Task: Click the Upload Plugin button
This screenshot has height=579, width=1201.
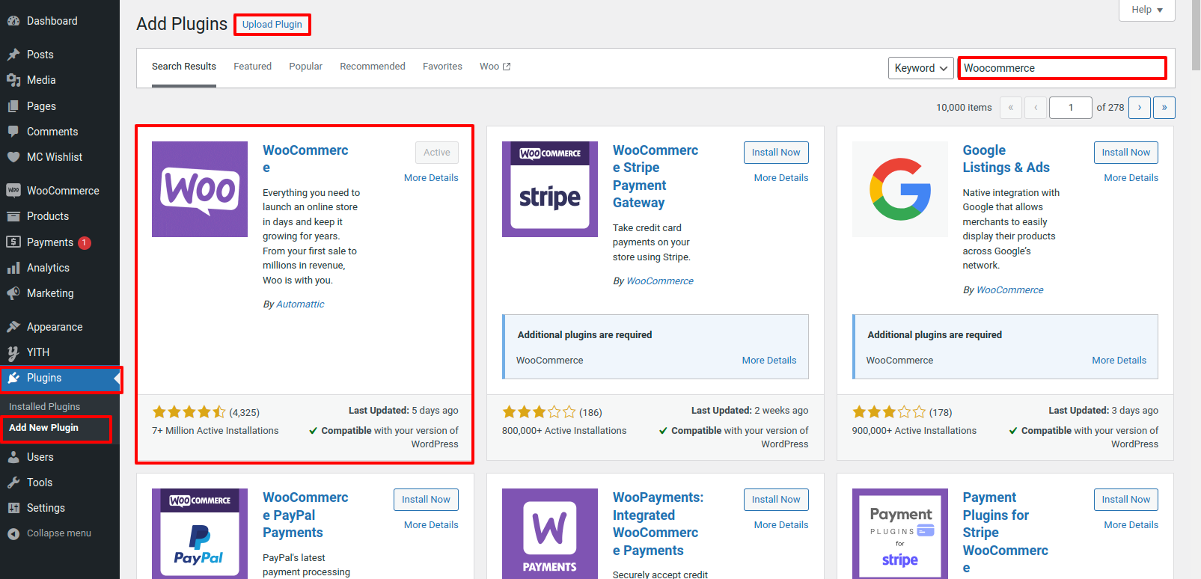Action: coord(272,25)
